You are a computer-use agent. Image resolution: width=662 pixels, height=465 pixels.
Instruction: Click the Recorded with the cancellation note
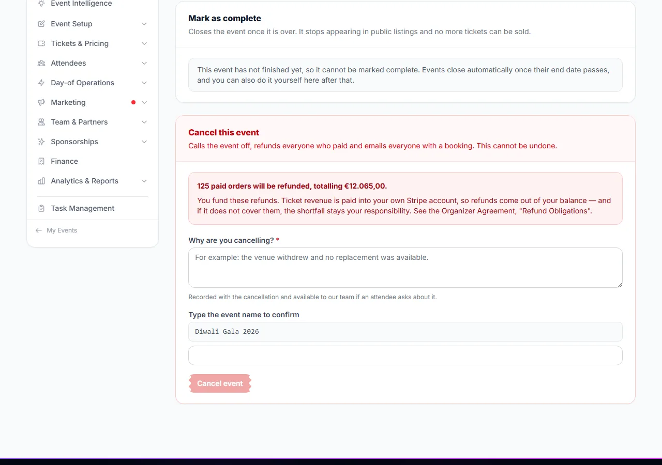point(312,297)
